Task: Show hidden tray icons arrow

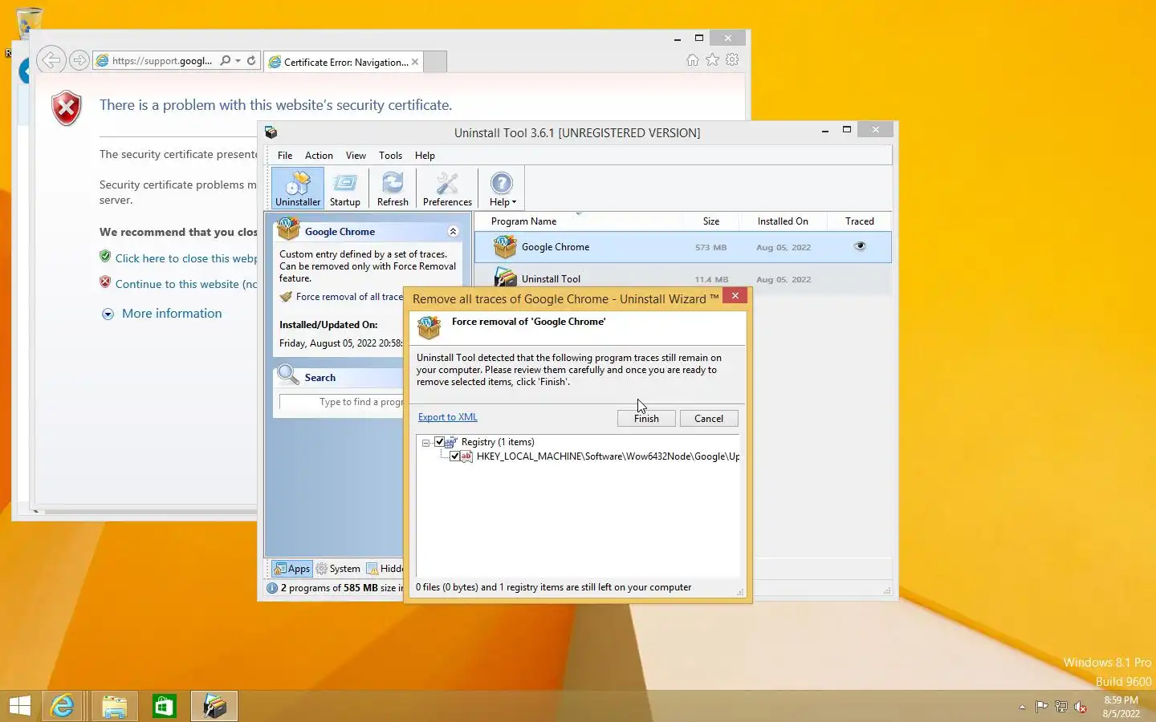Action: pos(1022,707)
